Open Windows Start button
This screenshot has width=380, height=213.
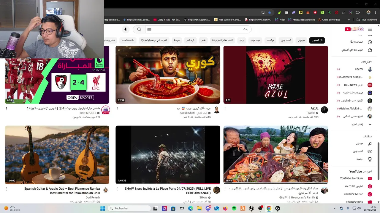102,208
